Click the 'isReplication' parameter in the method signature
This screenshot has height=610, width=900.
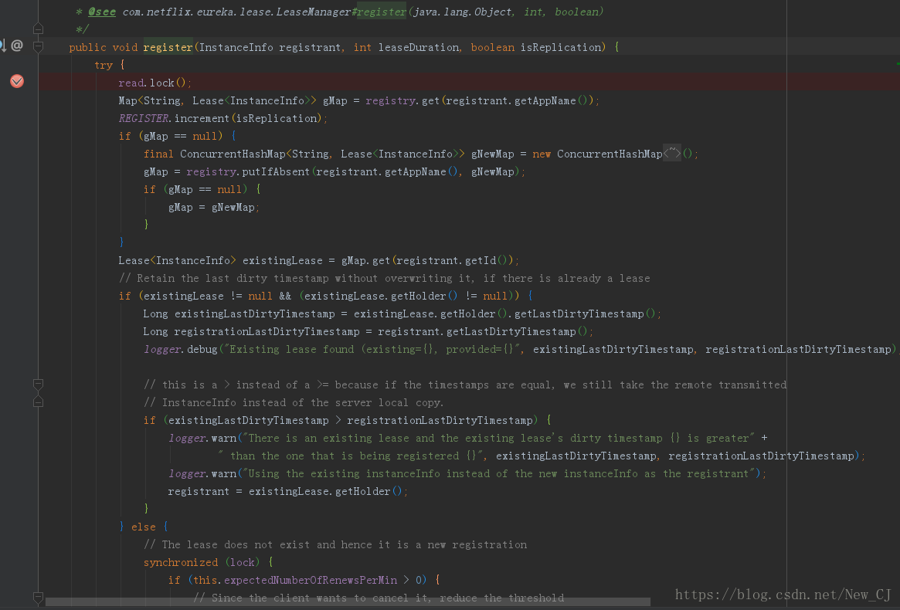tap(560, 47)
